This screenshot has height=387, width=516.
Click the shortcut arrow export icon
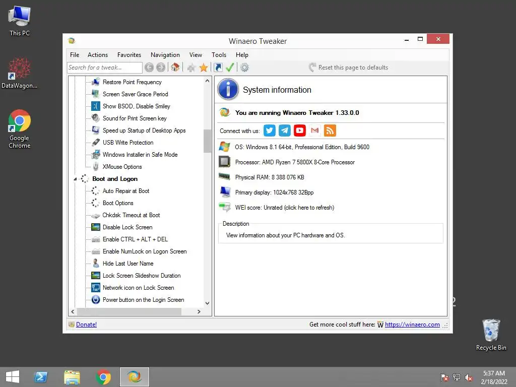click(x=218, y=68)
